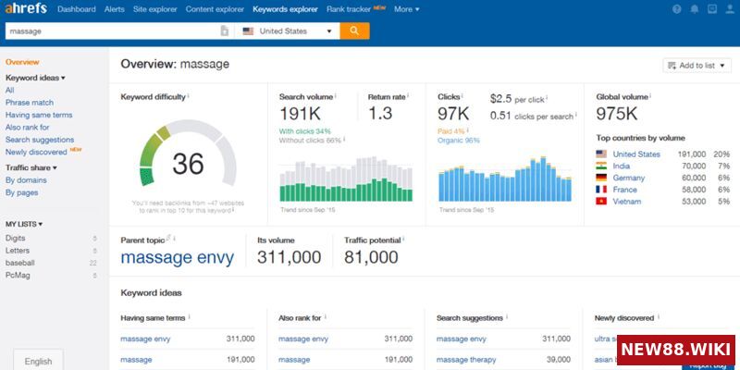Collapse the MY LISTS sidebar section
The image size is (740, 370).
click(x=24, y=224)
